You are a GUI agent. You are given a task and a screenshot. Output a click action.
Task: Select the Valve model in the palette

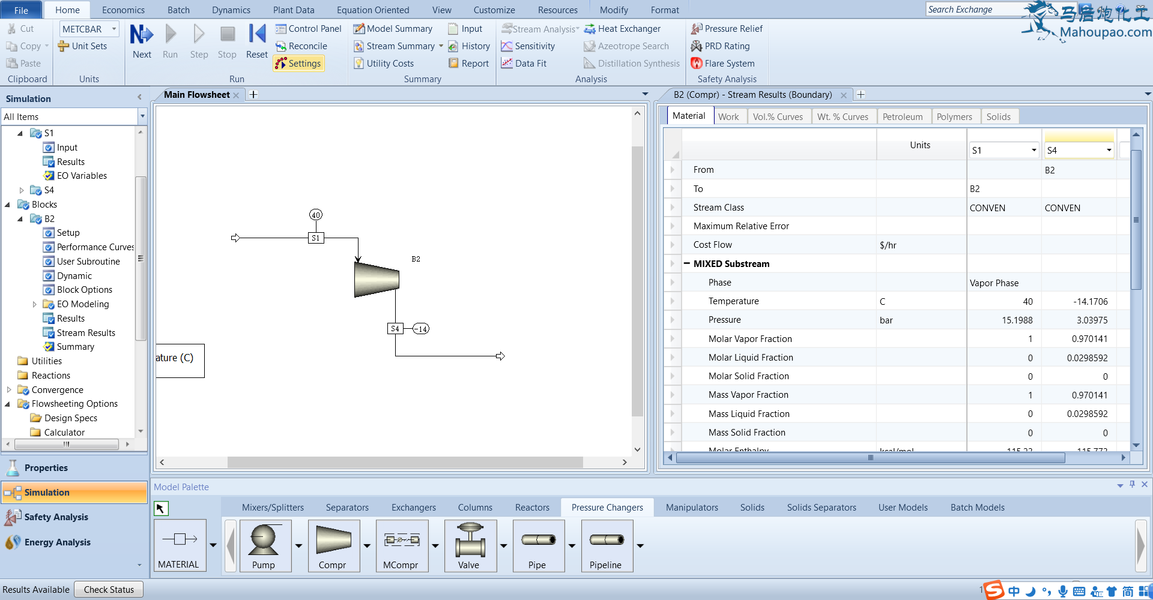click(x=471, y=546)
